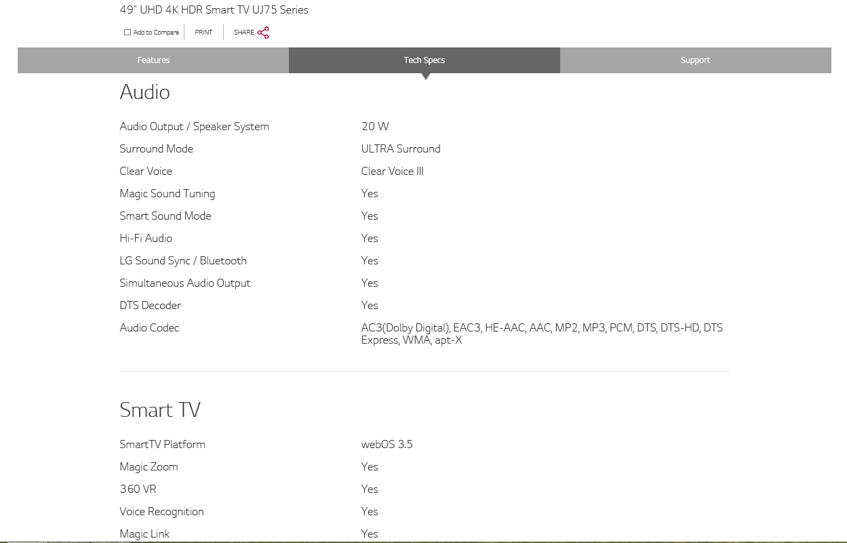Image resolution: width=847 pixels, height=543 pixels.
Task: Click the Audio Output / Speaker System label
Action: (x=194, y=127)
